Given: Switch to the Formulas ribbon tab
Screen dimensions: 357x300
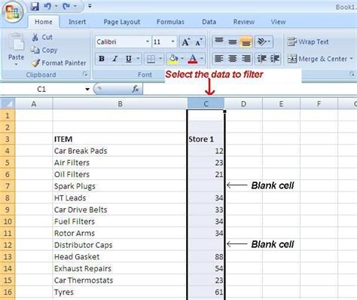Looking at the screenshot, I should tap(170, 22).
